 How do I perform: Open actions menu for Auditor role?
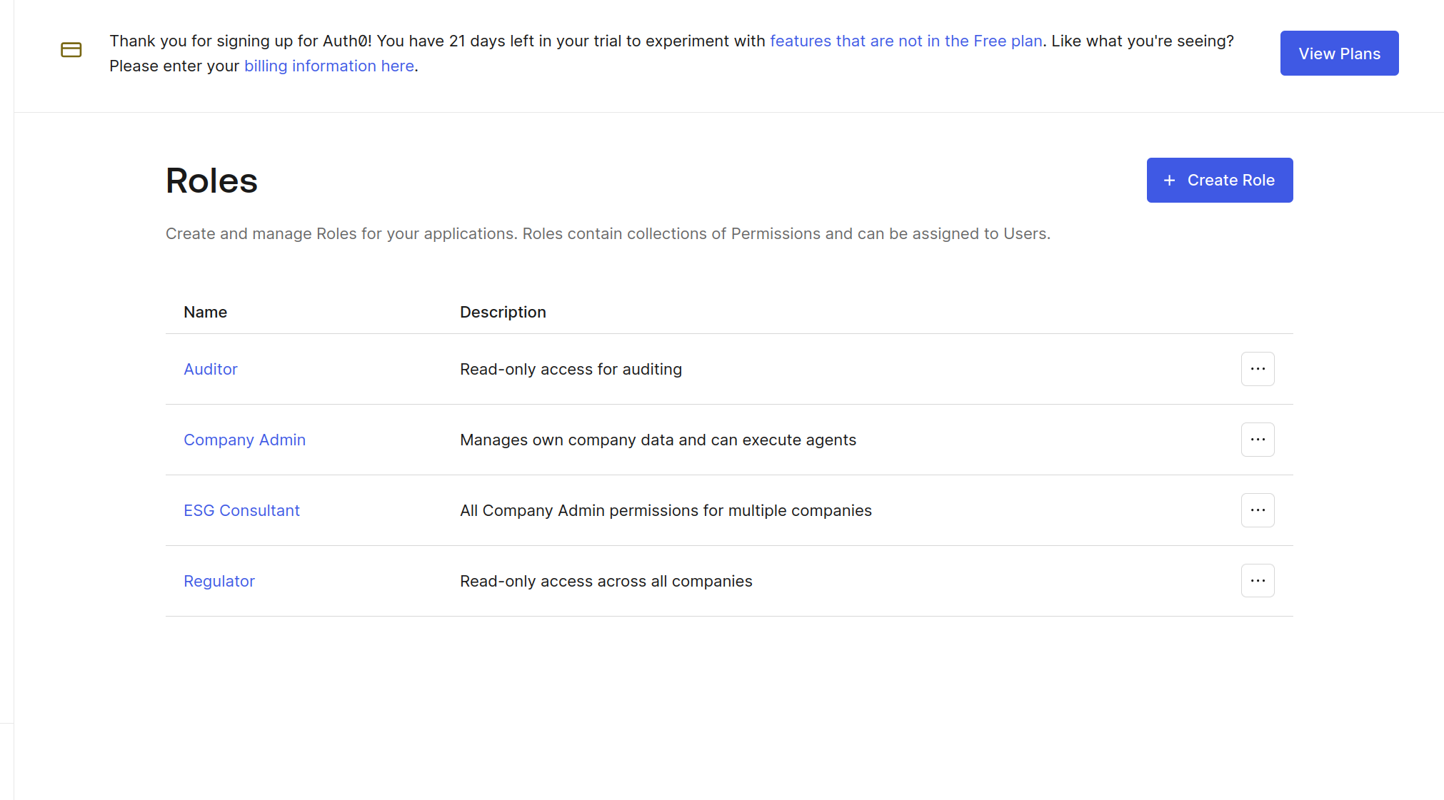point(1257,369)
